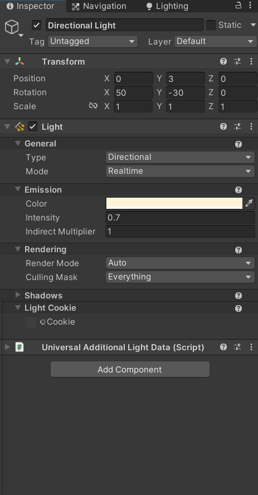Open the Emission Color swatch

coord(174,203)
